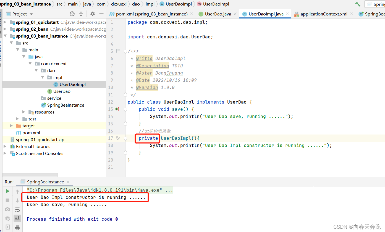The width and height of the screenshot is (385, 232).
Task: Collapse the java folder arrow
Action: 24,57
